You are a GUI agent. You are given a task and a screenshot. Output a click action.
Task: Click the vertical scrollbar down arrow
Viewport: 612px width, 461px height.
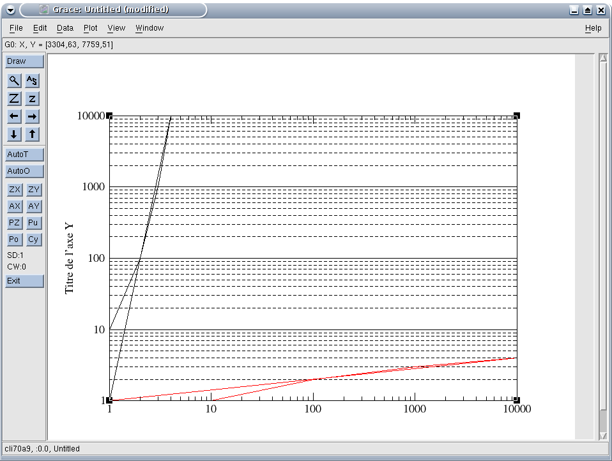pos(603,435)
